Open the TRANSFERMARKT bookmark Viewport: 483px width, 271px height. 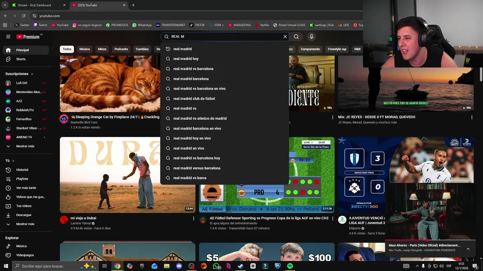point(171,25)
